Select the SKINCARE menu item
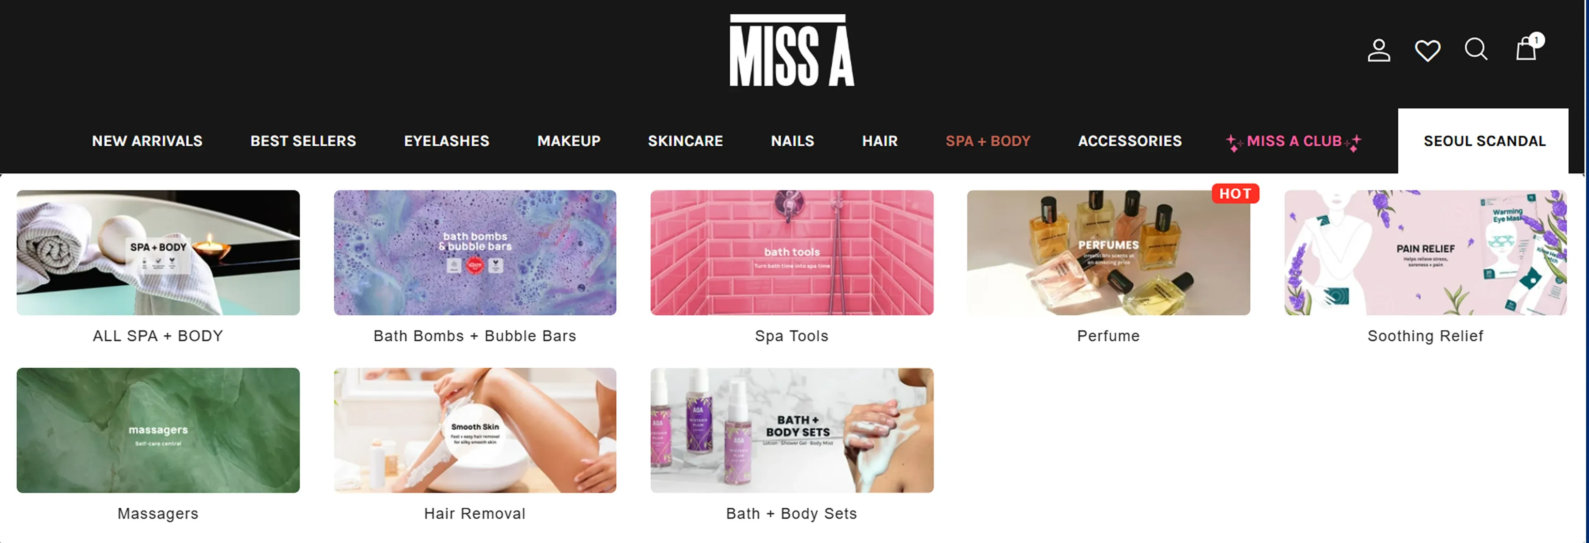 point(685,141)
